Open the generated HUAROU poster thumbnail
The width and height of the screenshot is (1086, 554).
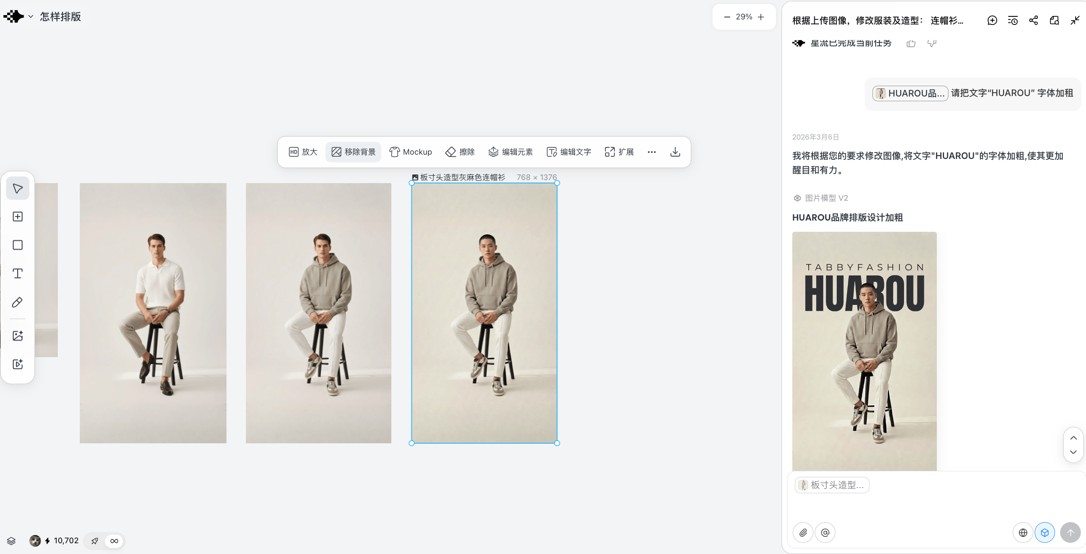864,351
